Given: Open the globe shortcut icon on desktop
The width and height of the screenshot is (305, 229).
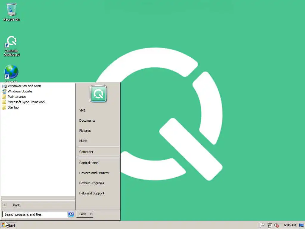Looking at the screenshot, I should 11,72.
